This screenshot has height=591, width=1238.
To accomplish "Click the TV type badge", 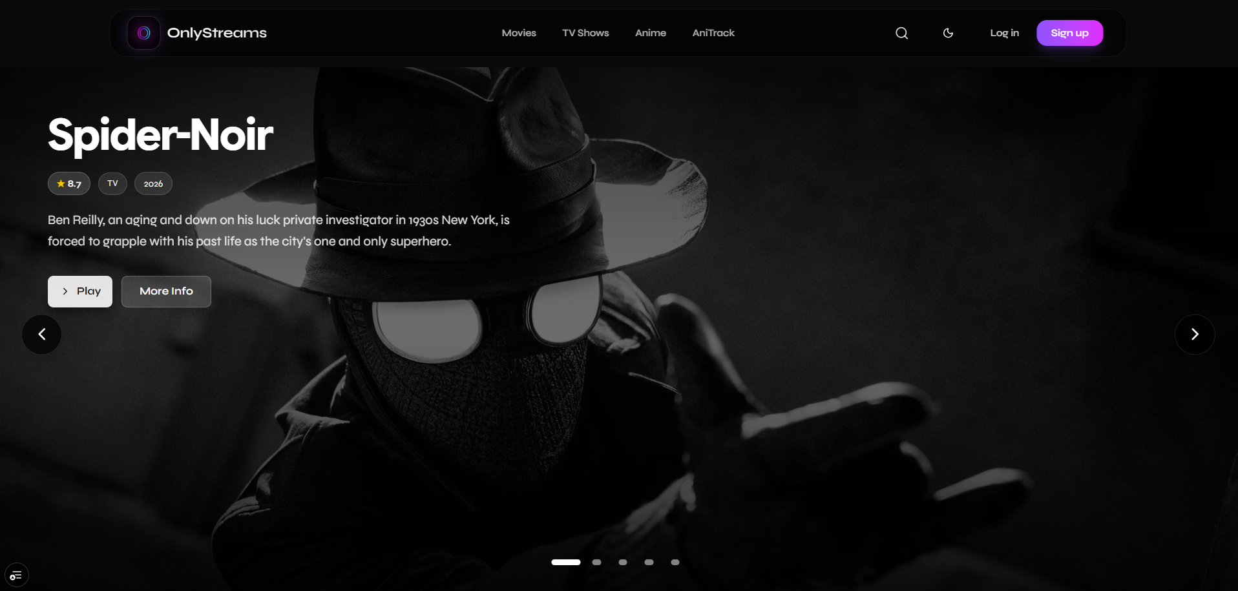I will (x=112, y=183).
